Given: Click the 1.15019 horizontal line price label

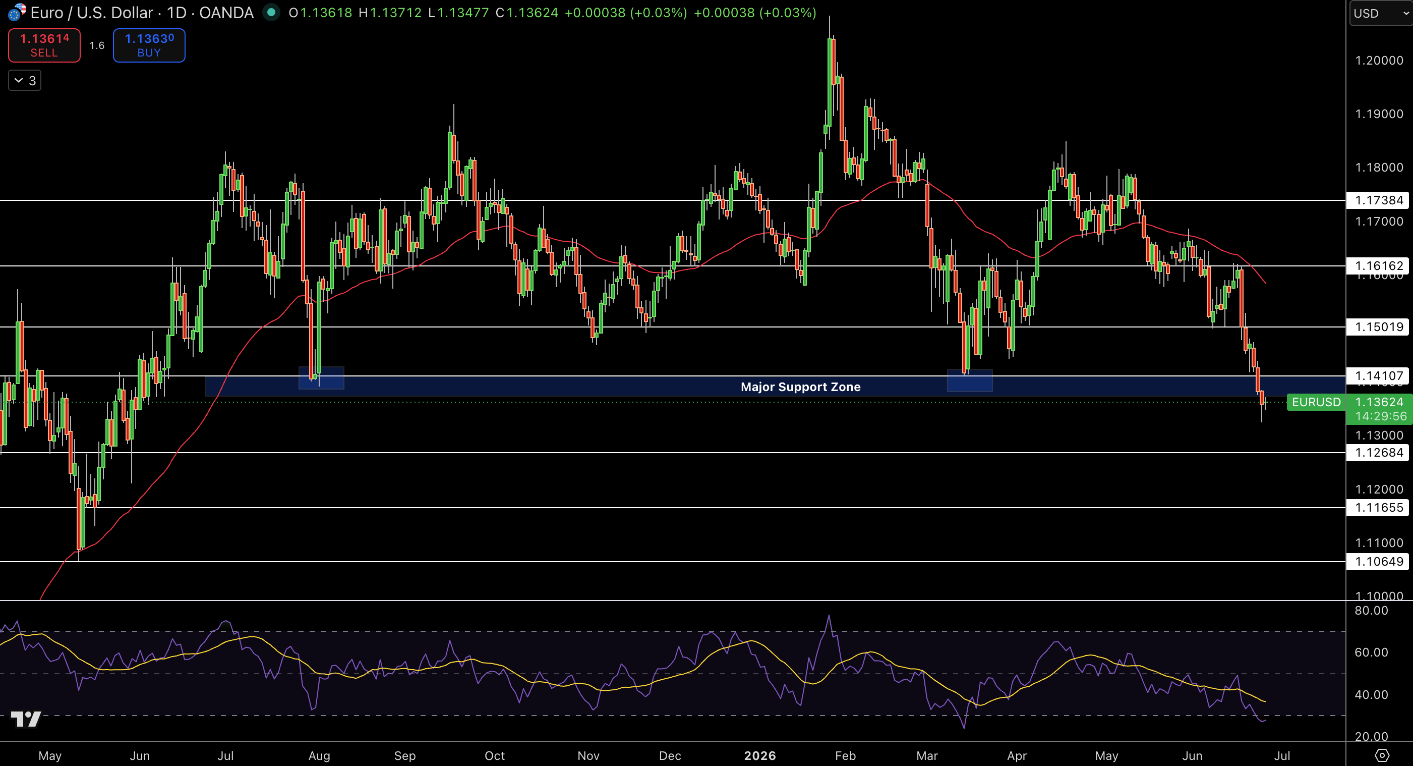Looking at the screenshot, I should point(1378,327).
